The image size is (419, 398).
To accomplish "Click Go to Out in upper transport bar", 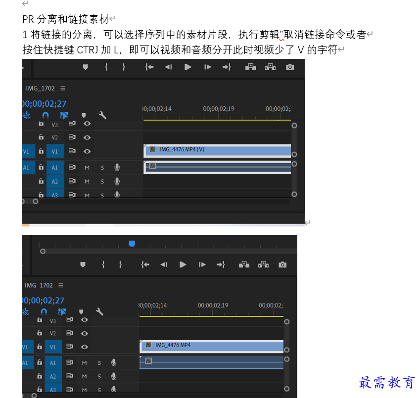I will (227, 67).
